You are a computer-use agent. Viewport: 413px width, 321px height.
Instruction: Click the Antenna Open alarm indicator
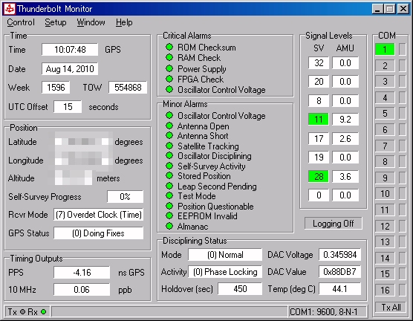pos(169,126)
